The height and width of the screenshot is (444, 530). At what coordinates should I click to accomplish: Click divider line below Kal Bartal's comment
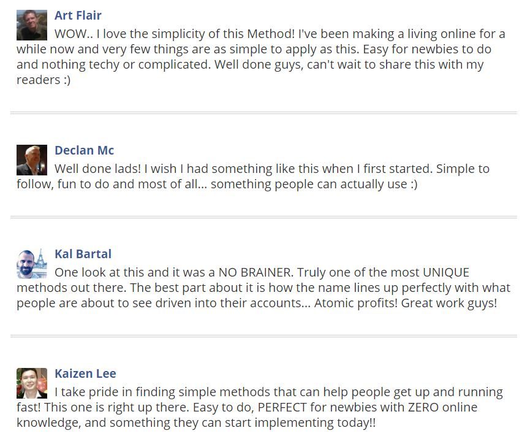(x=263, y=336)
